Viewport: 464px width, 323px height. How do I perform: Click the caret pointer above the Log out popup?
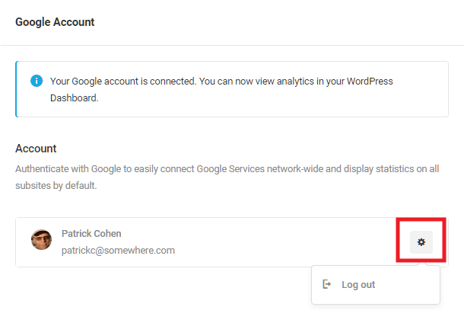pos(422,264)
